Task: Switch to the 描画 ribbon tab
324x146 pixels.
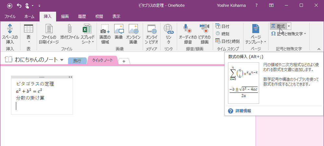Action: coord(65,17)
